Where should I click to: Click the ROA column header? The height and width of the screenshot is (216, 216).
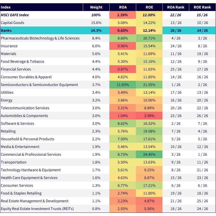pyautogui.click(x=123, y=7)
